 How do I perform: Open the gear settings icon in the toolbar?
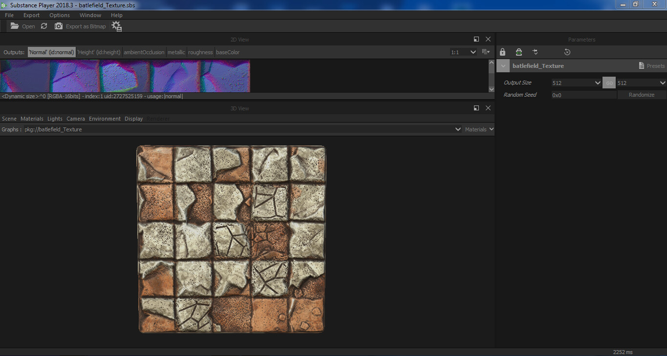pos(116,26)
